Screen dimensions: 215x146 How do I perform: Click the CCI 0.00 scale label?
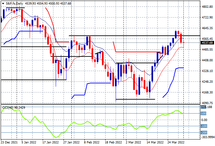click(204, 120)
